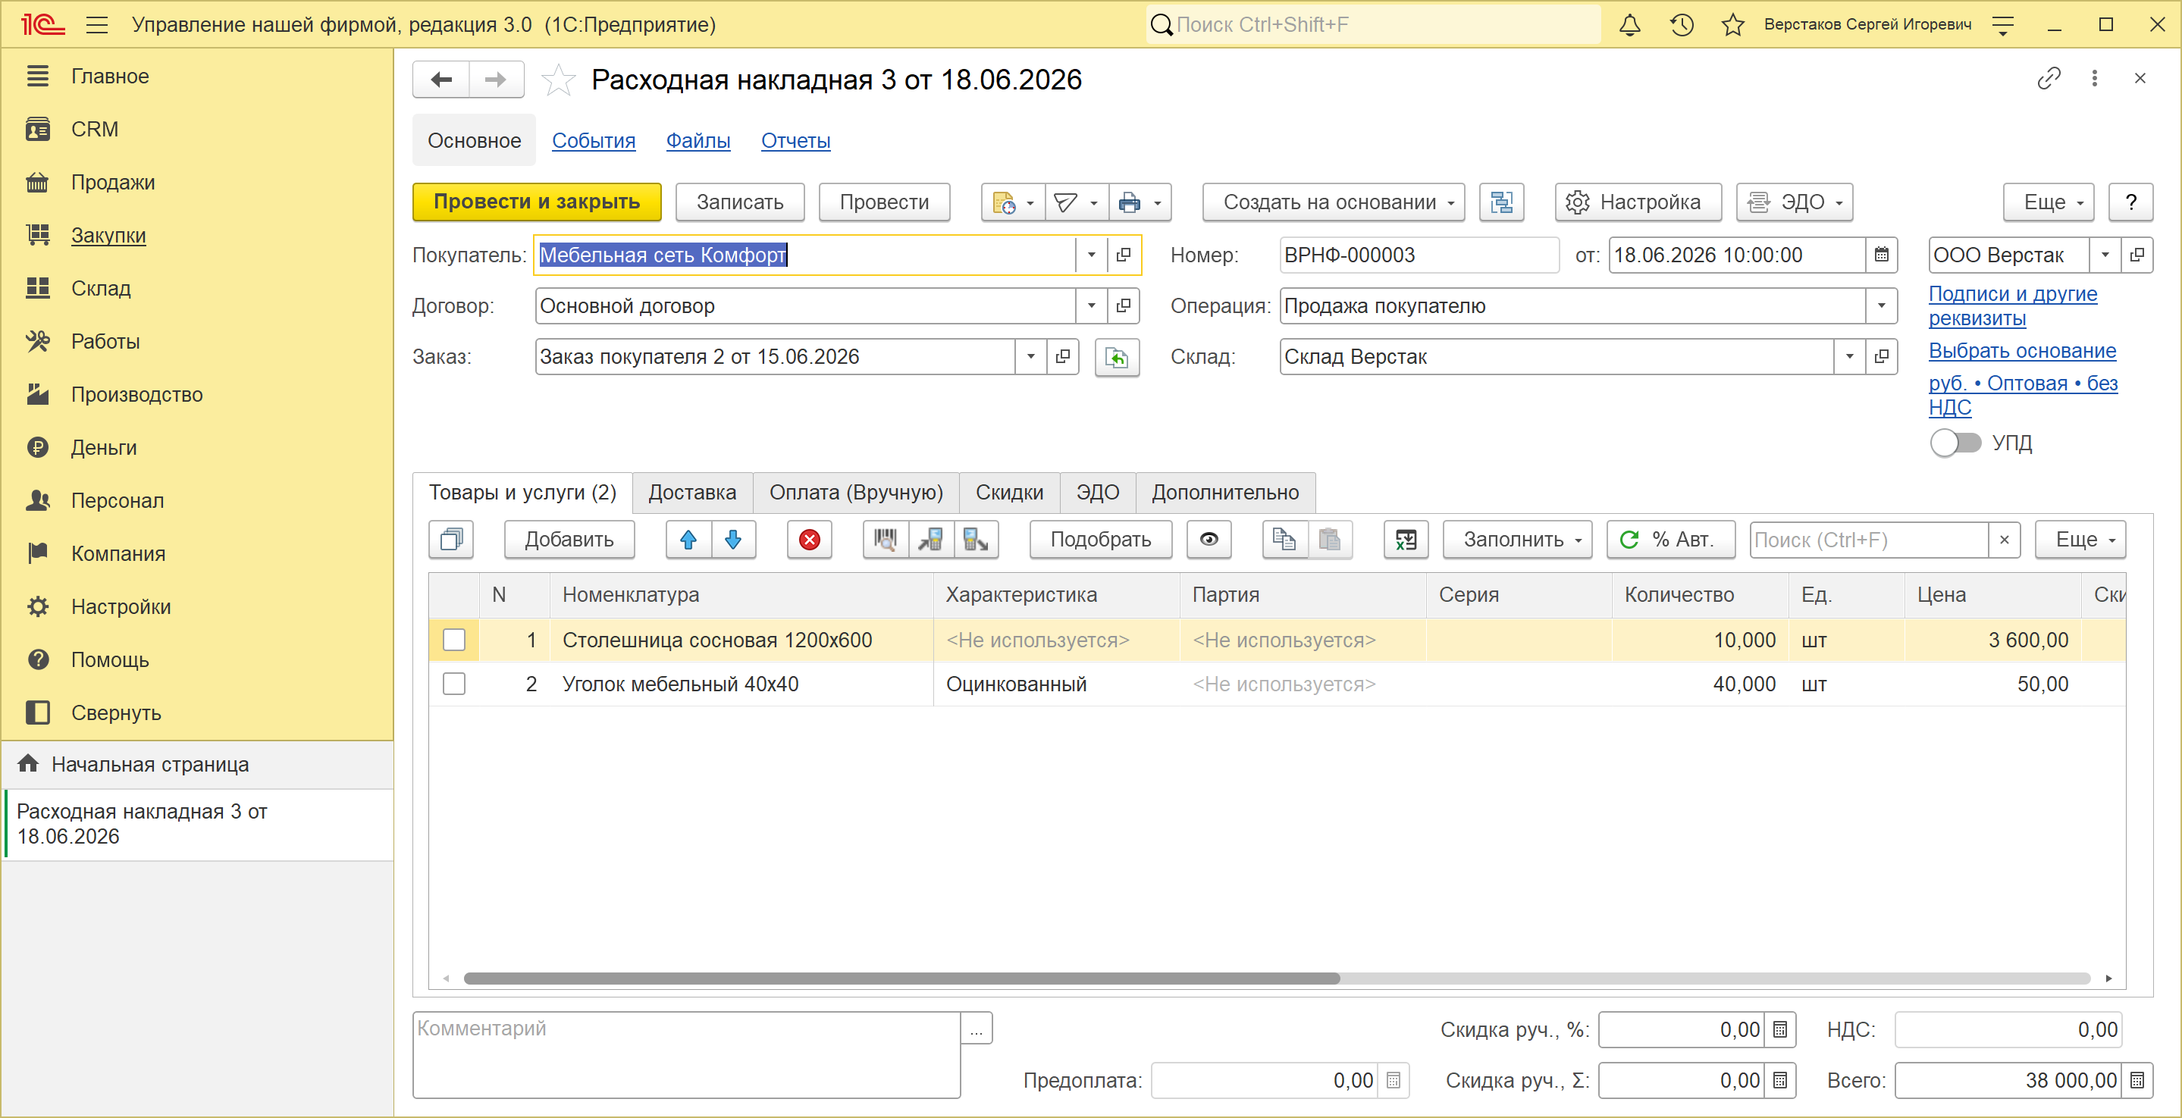Open favorites star in title bar
The image size is (2182, 1118).
click(x=1733, y=24)
